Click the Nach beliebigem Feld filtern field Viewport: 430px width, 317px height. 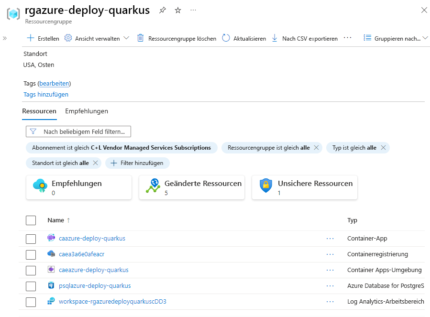click(78, 131)
